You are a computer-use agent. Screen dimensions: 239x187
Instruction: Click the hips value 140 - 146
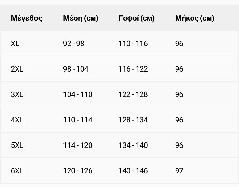(x=133, y=171)
